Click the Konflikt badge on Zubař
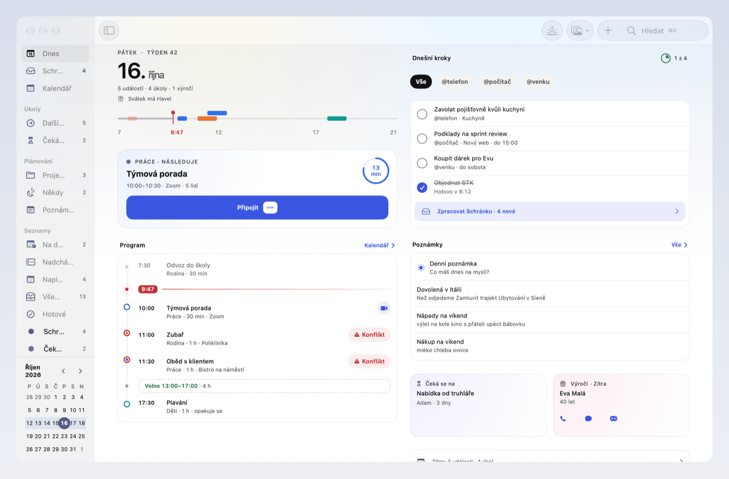This screenshot has width=729, height=479. click(369, 334)
